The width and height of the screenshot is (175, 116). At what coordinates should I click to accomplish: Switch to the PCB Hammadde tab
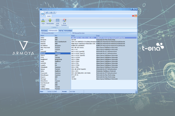tap(53, 30)
